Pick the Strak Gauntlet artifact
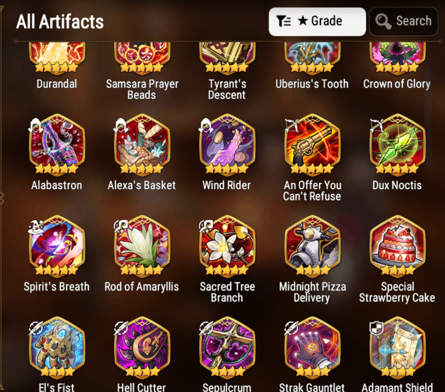Screen dimensions: 445x392 tap(312, 346)
